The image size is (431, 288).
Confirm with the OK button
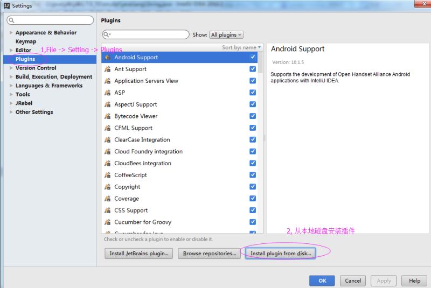point(322,280)
